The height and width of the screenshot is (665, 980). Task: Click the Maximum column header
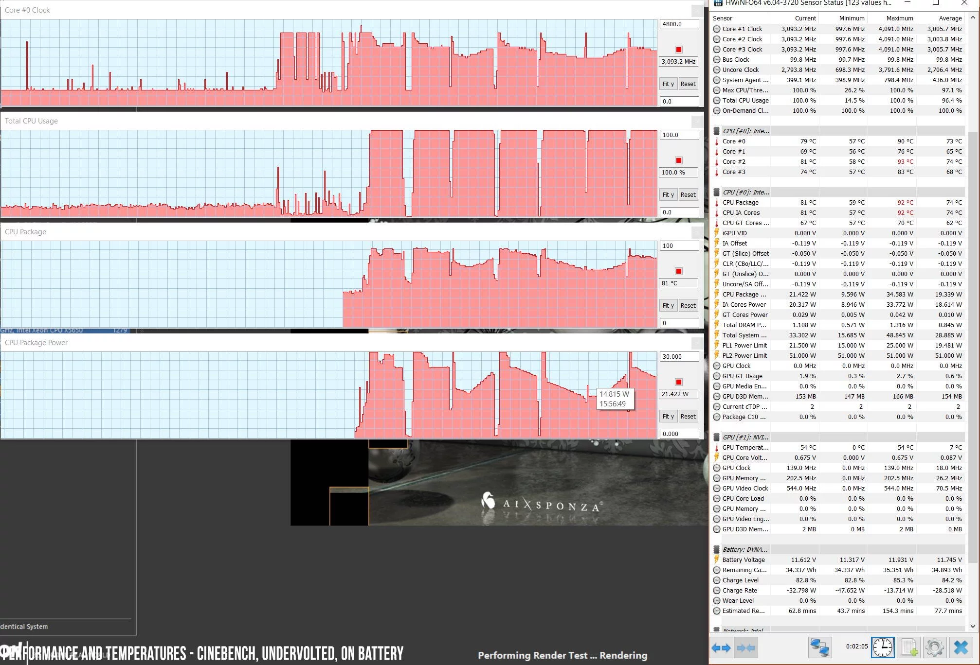[x=891, y=18]
